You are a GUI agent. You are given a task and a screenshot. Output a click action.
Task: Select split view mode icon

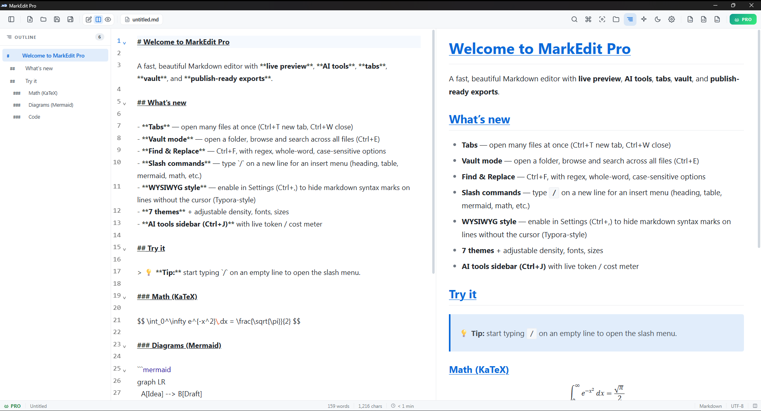click(98, 19)
